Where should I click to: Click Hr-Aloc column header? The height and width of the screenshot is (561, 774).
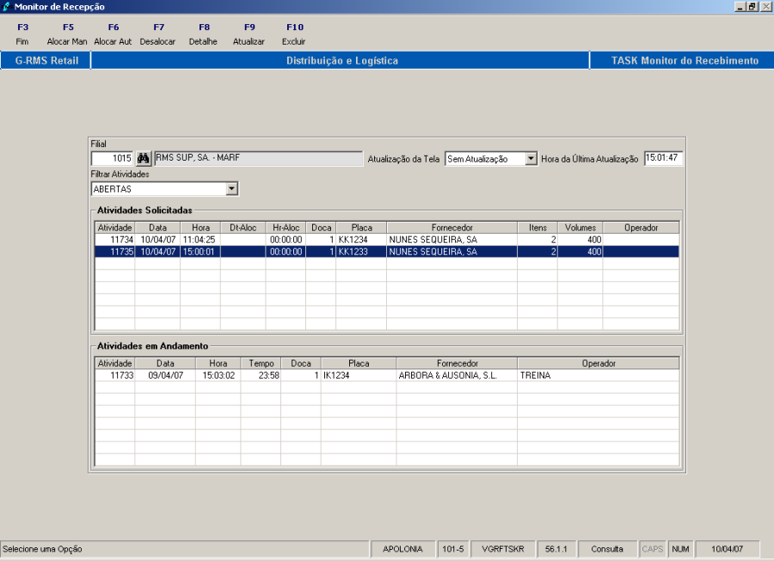point(286,228)
